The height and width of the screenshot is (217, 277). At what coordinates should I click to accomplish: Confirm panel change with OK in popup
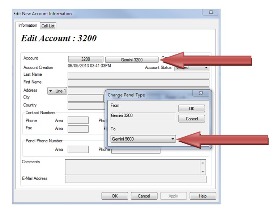coord(191,108)
